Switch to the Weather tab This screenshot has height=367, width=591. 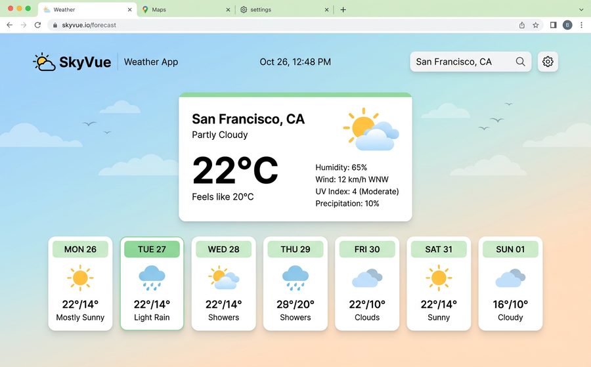coord(87,10)
